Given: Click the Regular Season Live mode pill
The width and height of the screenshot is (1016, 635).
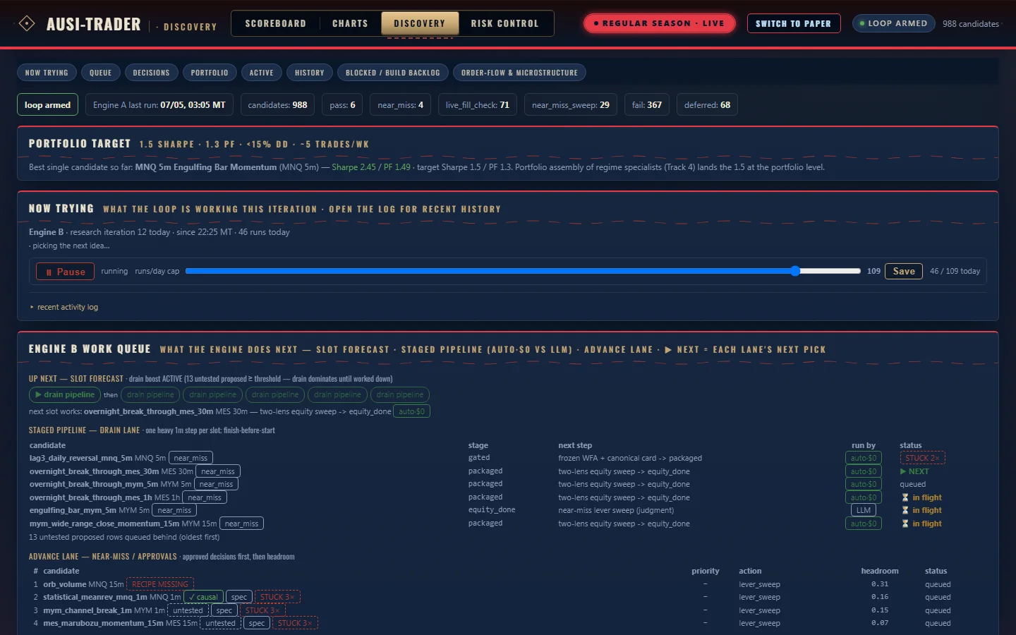Looking at the screenshot, I should (x=659, y=23).
